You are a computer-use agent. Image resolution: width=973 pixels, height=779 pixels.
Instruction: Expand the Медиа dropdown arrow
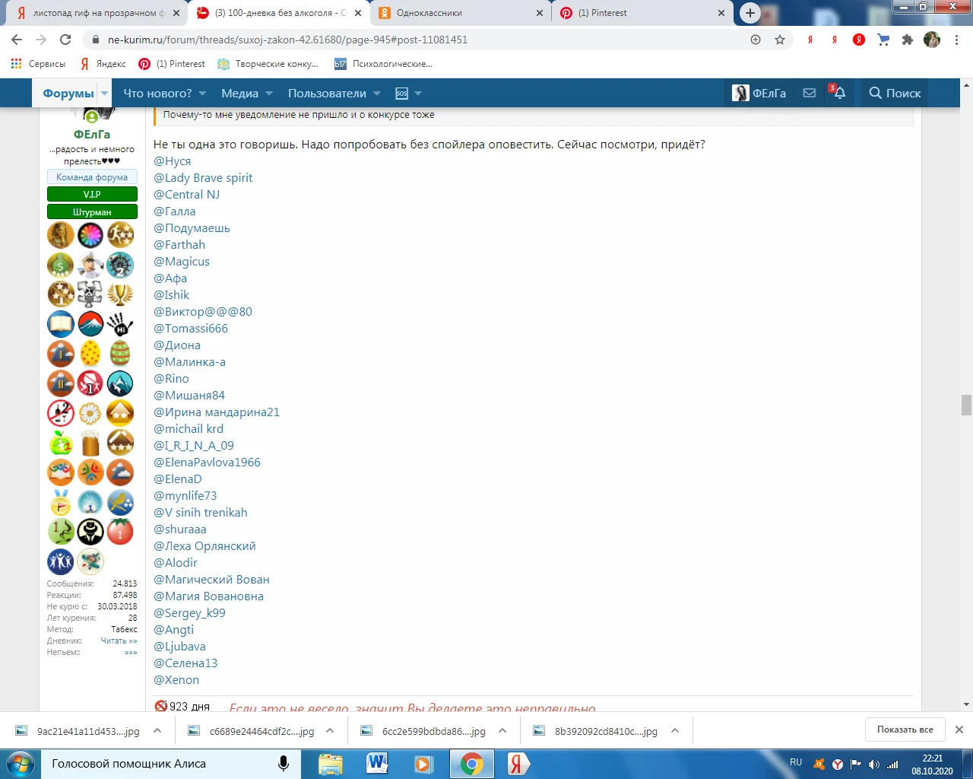(x=269, y=94)
